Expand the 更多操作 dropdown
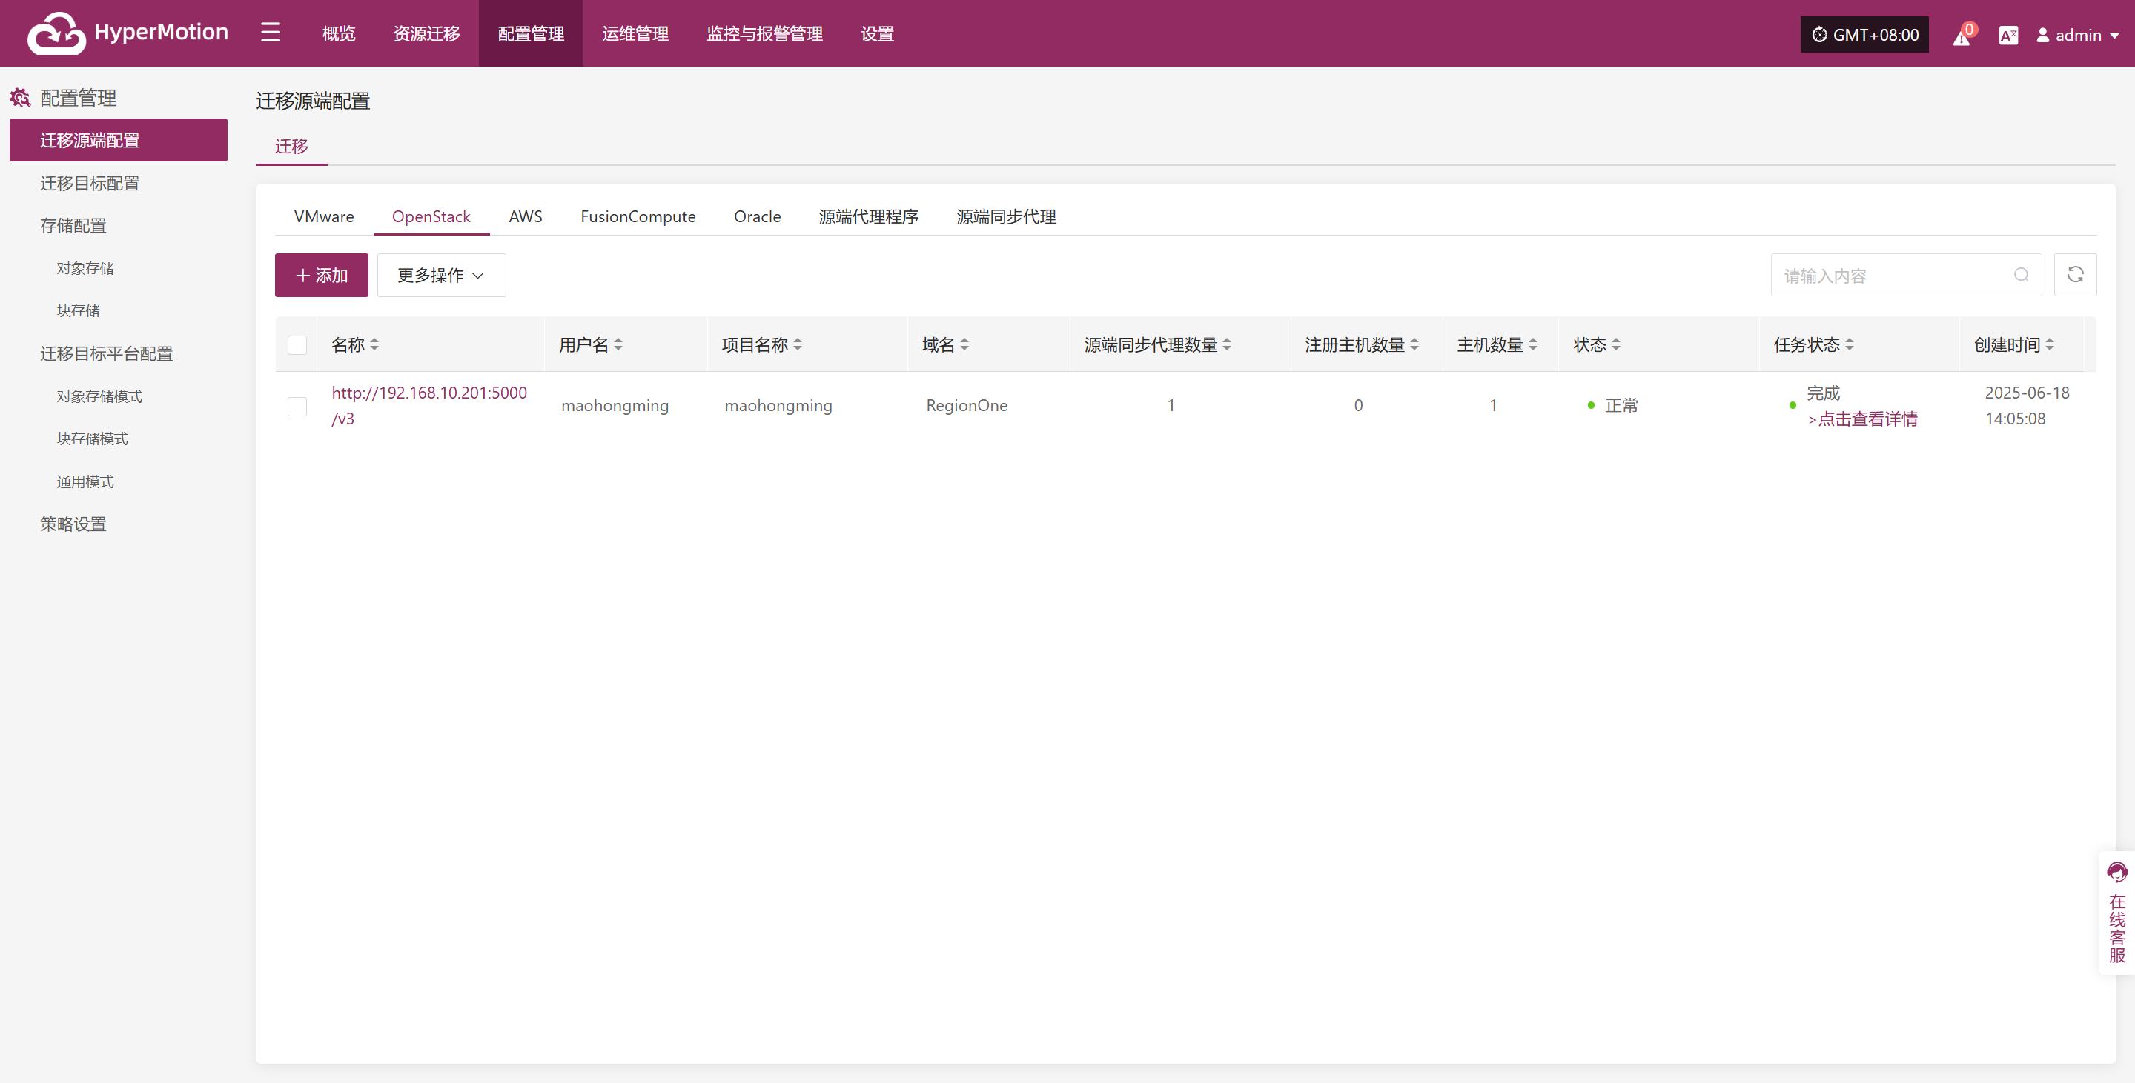 click(x=441, y=275)
